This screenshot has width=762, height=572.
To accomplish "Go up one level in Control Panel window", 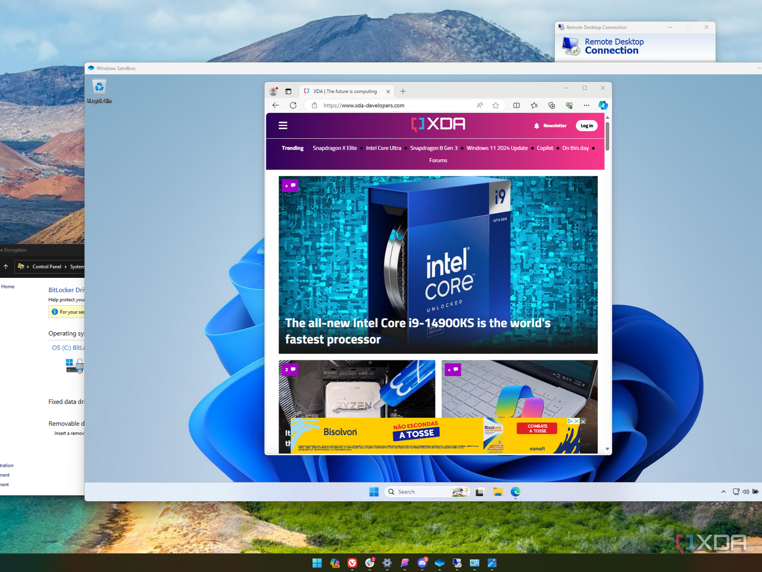I will tap(6, 266).
